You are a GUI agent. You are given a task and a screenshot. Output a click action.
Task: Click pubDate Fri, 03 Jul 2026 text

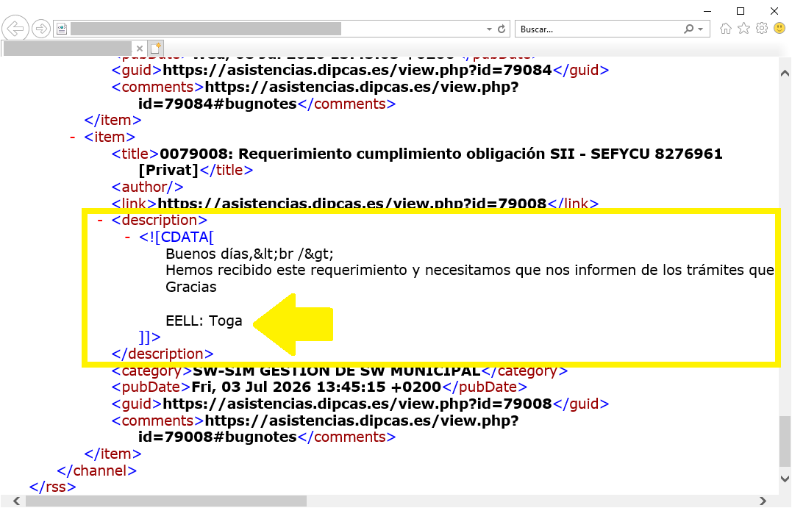click(316, 387)
